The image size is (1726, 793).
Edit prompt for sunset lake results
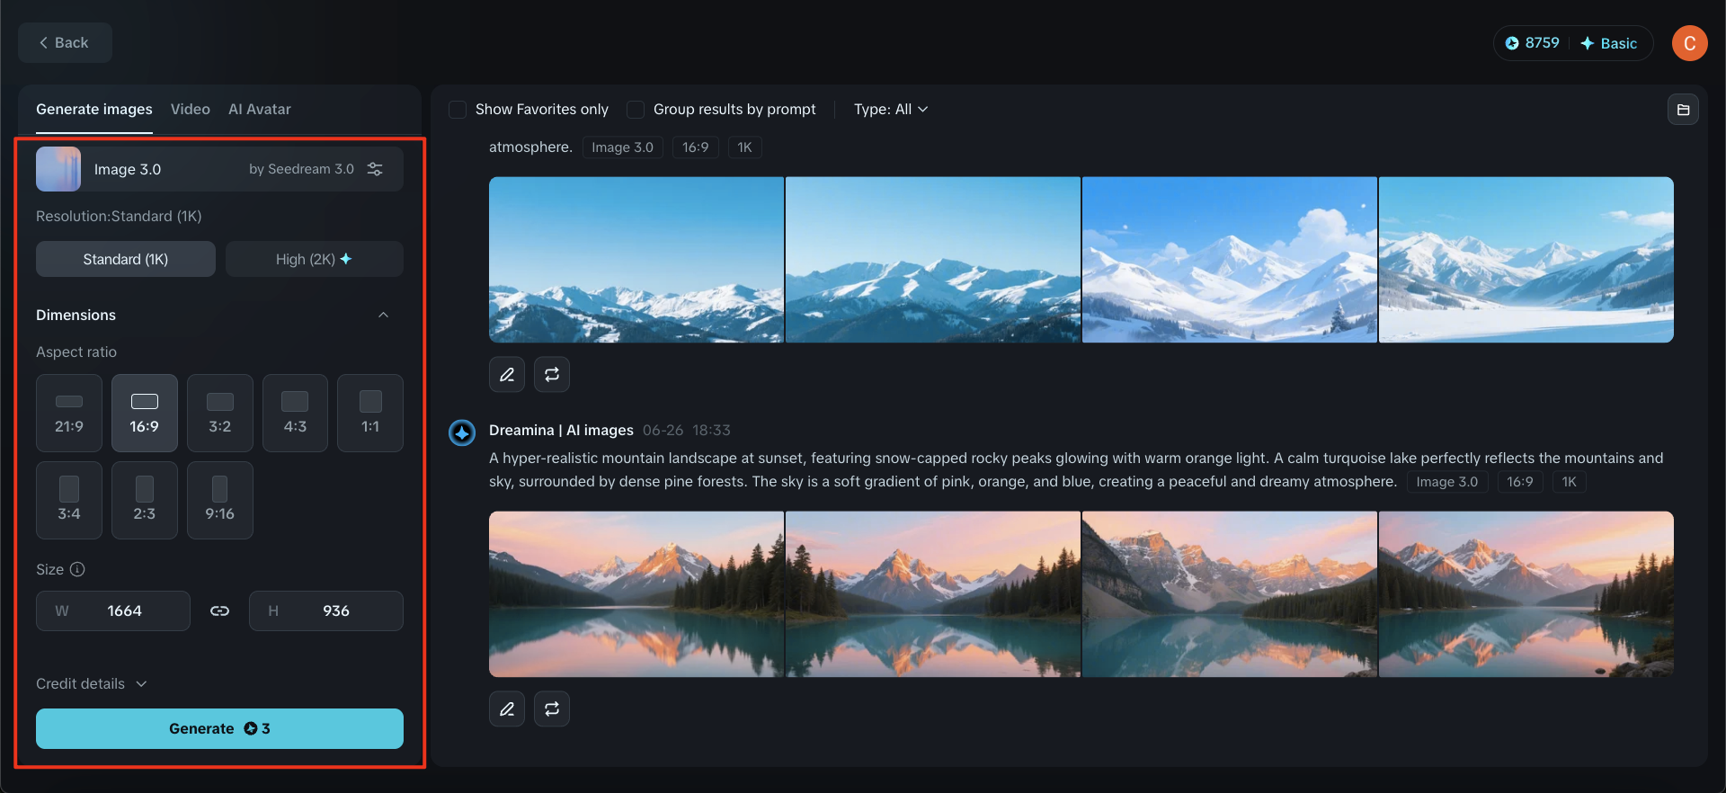(507, 708)
